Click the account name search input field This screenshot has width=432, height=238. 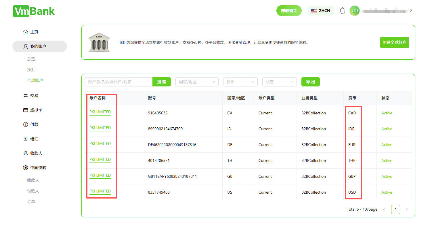click(118, 82)
